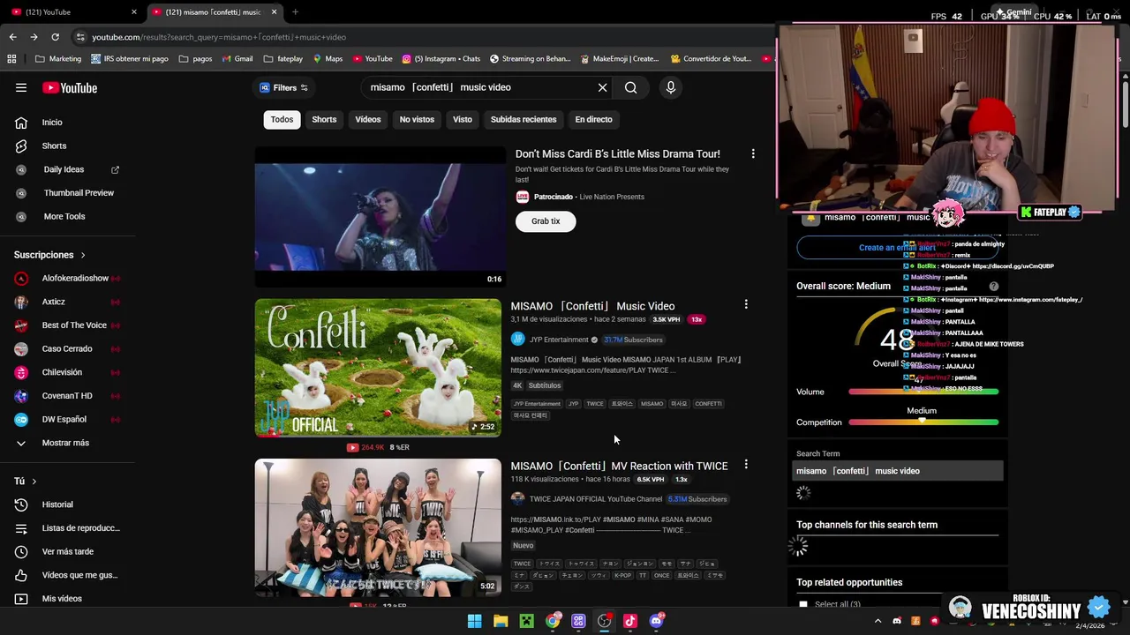Select the Visto filter chip
The height and width of the screenshot is (635, 1130).
tap(463, 119)
